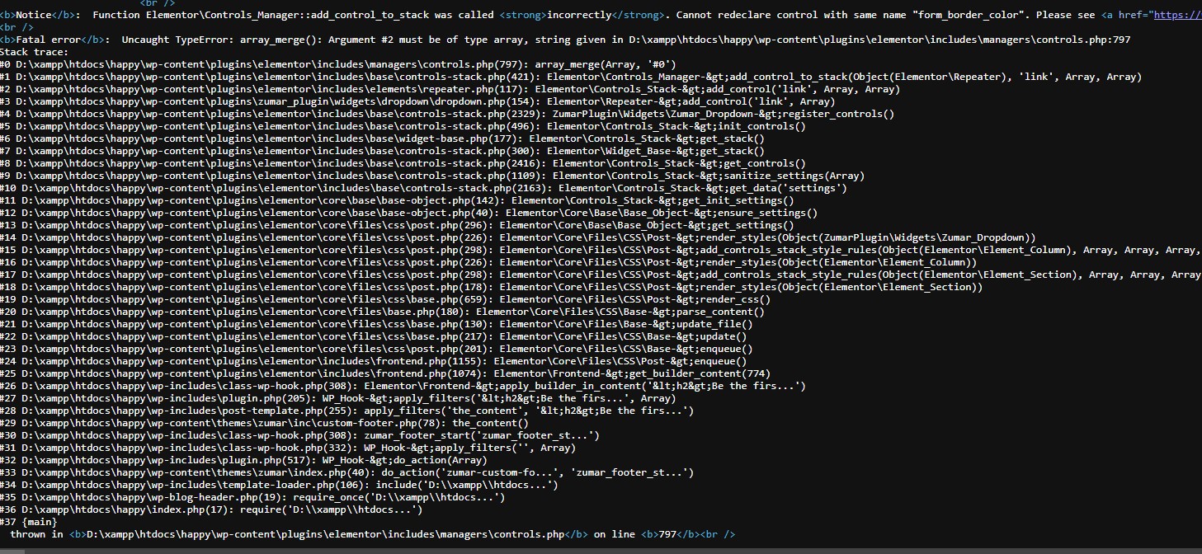
Task: Click stack line #7 Widget_Base get_stack()
Action: pos(383,151)
